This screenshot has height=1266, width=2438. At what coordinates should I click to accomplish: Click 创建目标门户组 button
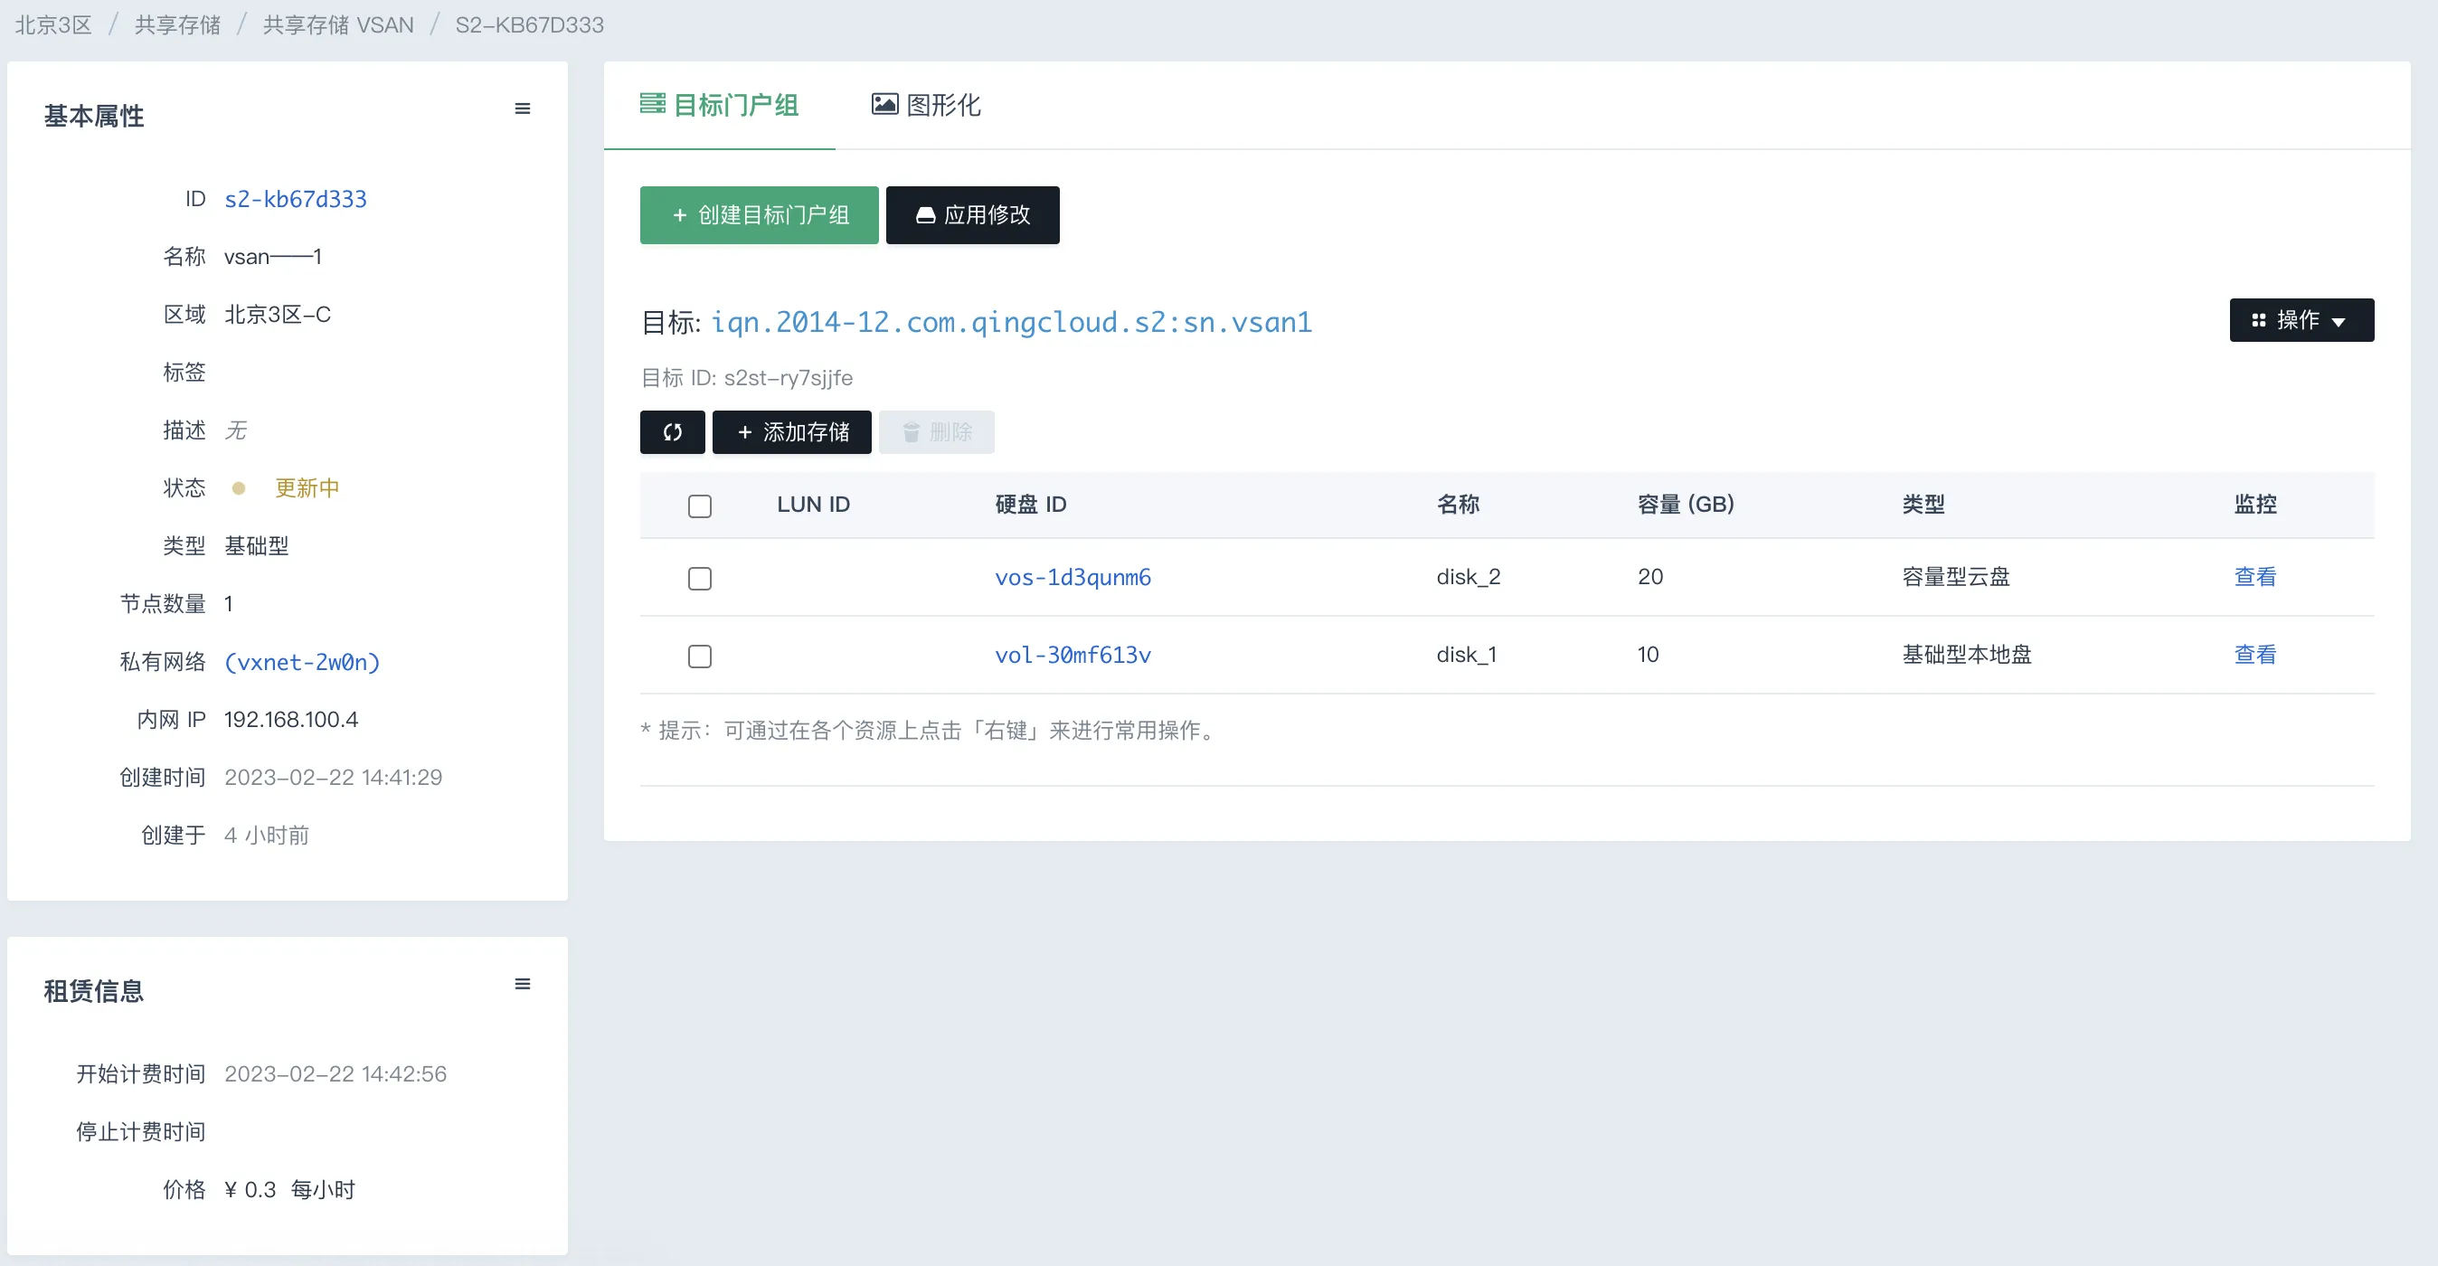(759, 215)
